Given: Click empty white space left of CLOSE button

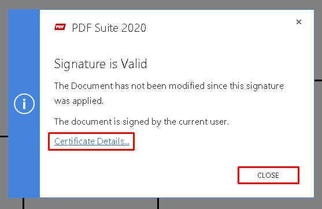Looking at the screenshot, I should tap(144, 176).
